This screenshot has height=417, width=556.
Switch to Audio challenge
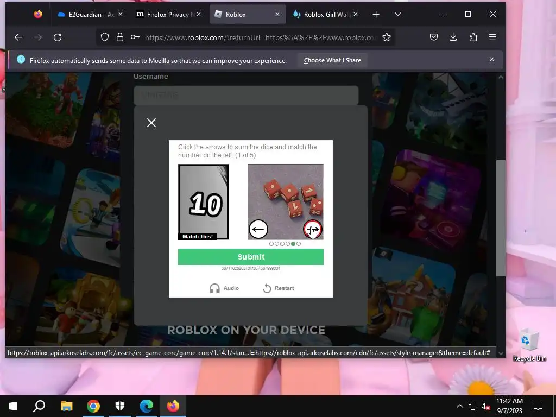click(224, 288)
